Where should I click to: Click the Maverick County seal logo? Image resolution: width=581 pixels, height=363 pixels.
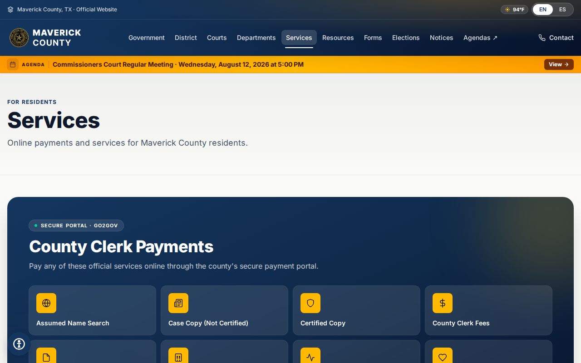click(x=19, y=38)
